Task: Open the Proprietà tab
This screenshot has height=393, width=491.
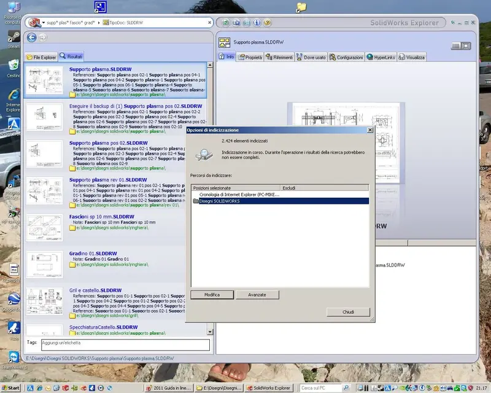Action: (x=250, y=57)
